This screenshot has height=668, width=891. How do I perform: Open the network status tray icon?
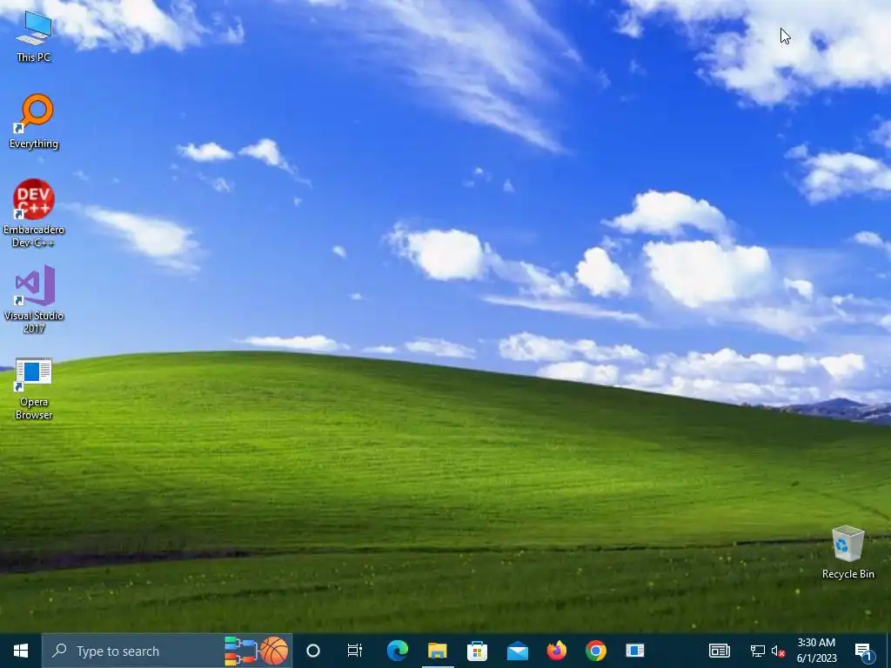(758, 651)
